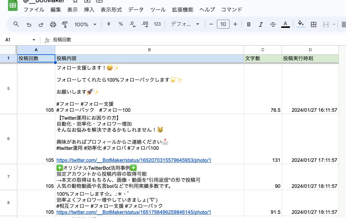Select column A header
Viewport: 346px width, 218px height.
pos(36,50)
